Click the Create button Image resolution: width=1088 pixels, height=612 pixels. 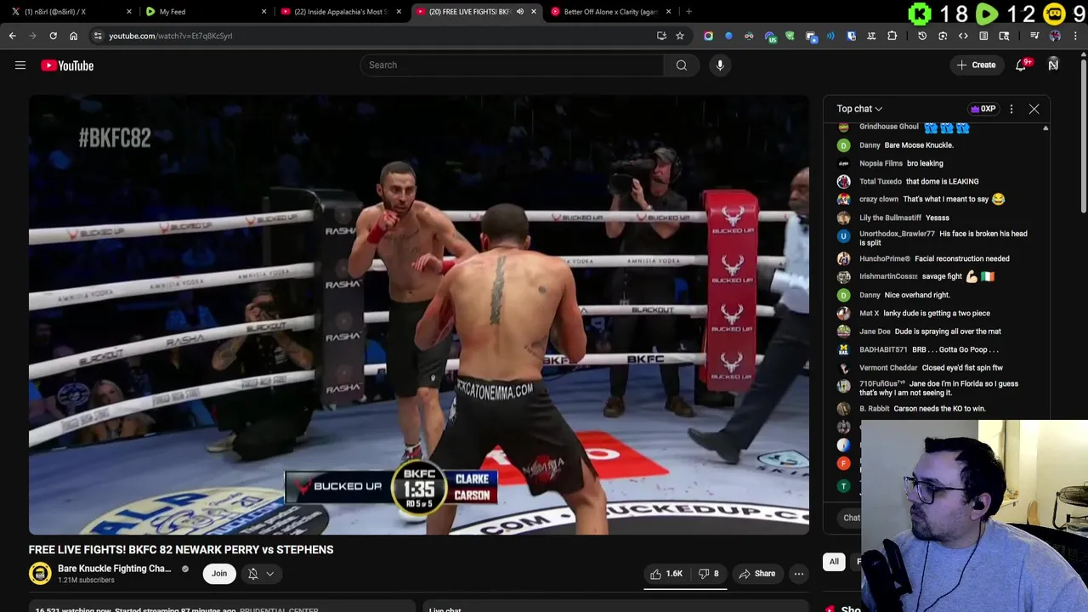coord(976,65)
